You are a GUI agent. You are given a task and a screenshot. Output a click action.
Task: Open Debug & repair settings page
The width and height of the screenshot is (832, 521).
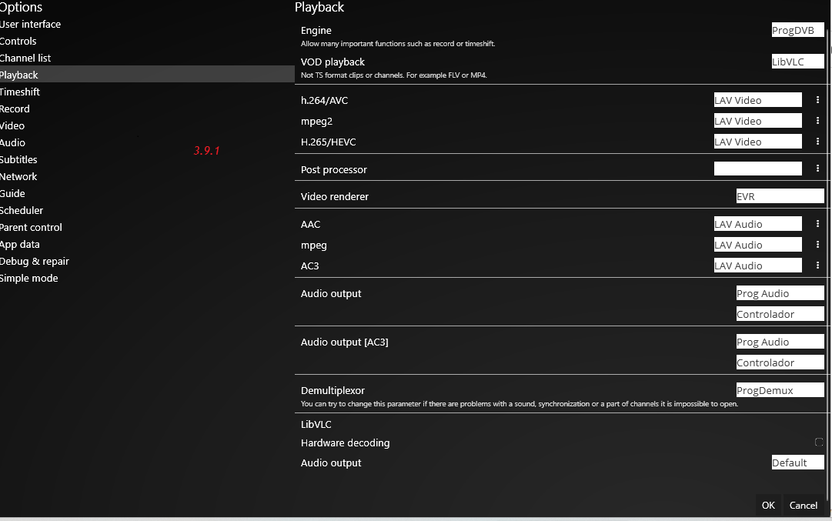click(x=35, y=261)
